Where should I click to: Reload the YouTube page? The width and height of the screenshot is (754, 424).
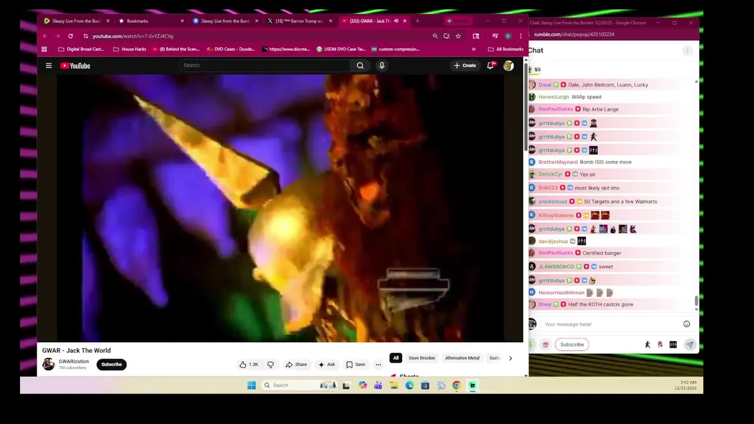[70, 36]
